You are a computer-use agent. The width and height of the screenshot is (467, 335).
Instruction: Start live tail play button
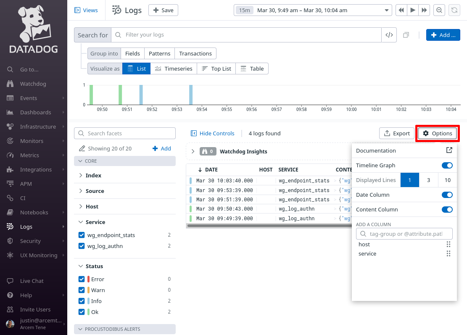413,10
